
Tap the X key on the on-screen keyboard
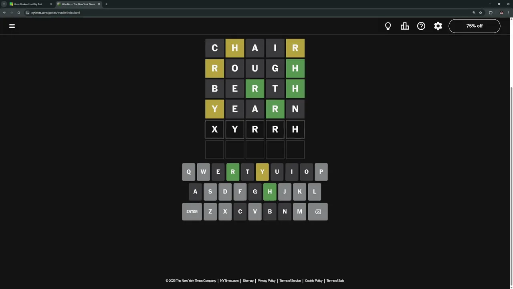pos(225,212)
